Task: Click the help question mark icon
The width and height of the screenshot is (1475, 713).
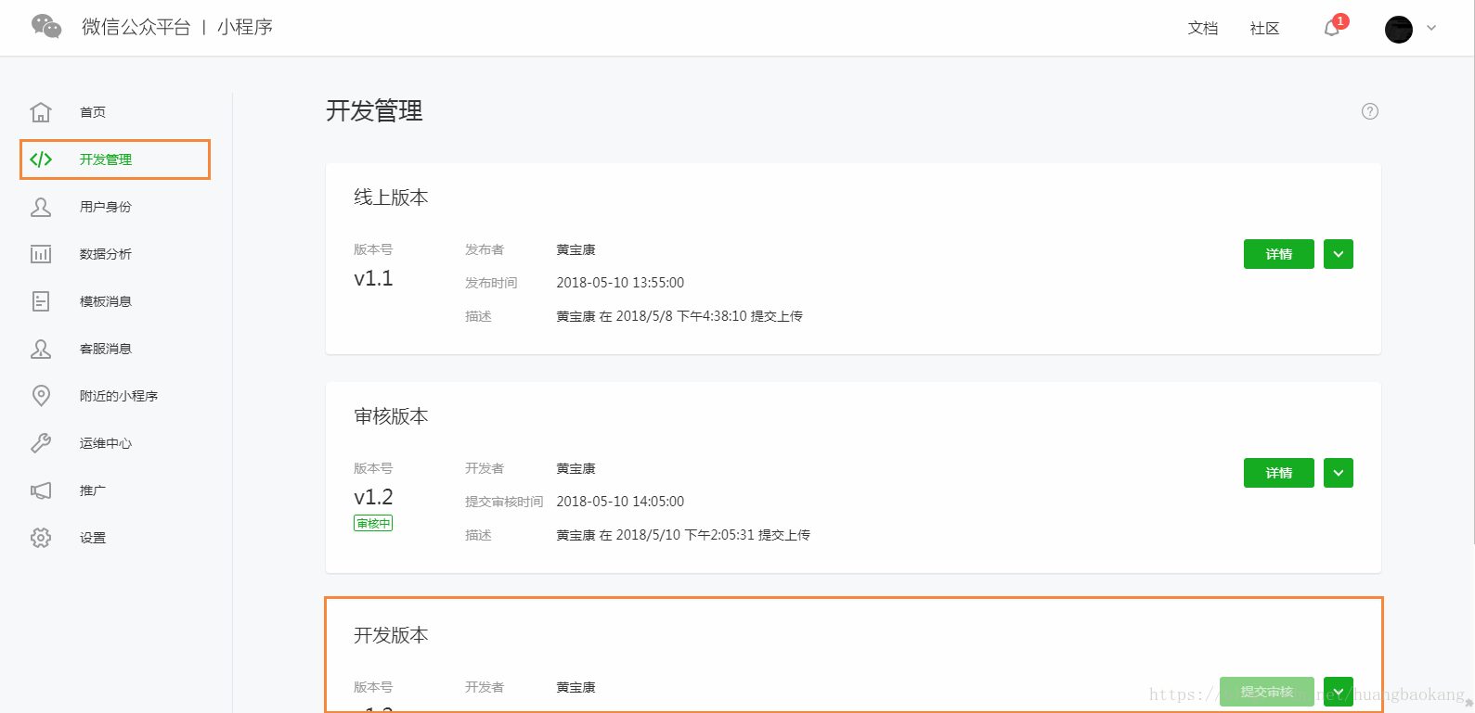Action: 1369,111
